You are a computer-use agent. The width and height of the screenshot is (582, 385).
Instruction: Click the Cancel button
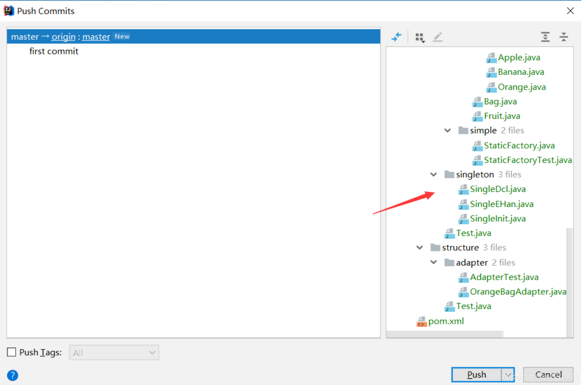(549, 375)
